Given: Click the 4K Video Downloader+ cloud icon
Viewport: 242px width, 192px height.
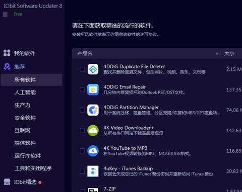Looking at the screenshot, I should 93,130.
